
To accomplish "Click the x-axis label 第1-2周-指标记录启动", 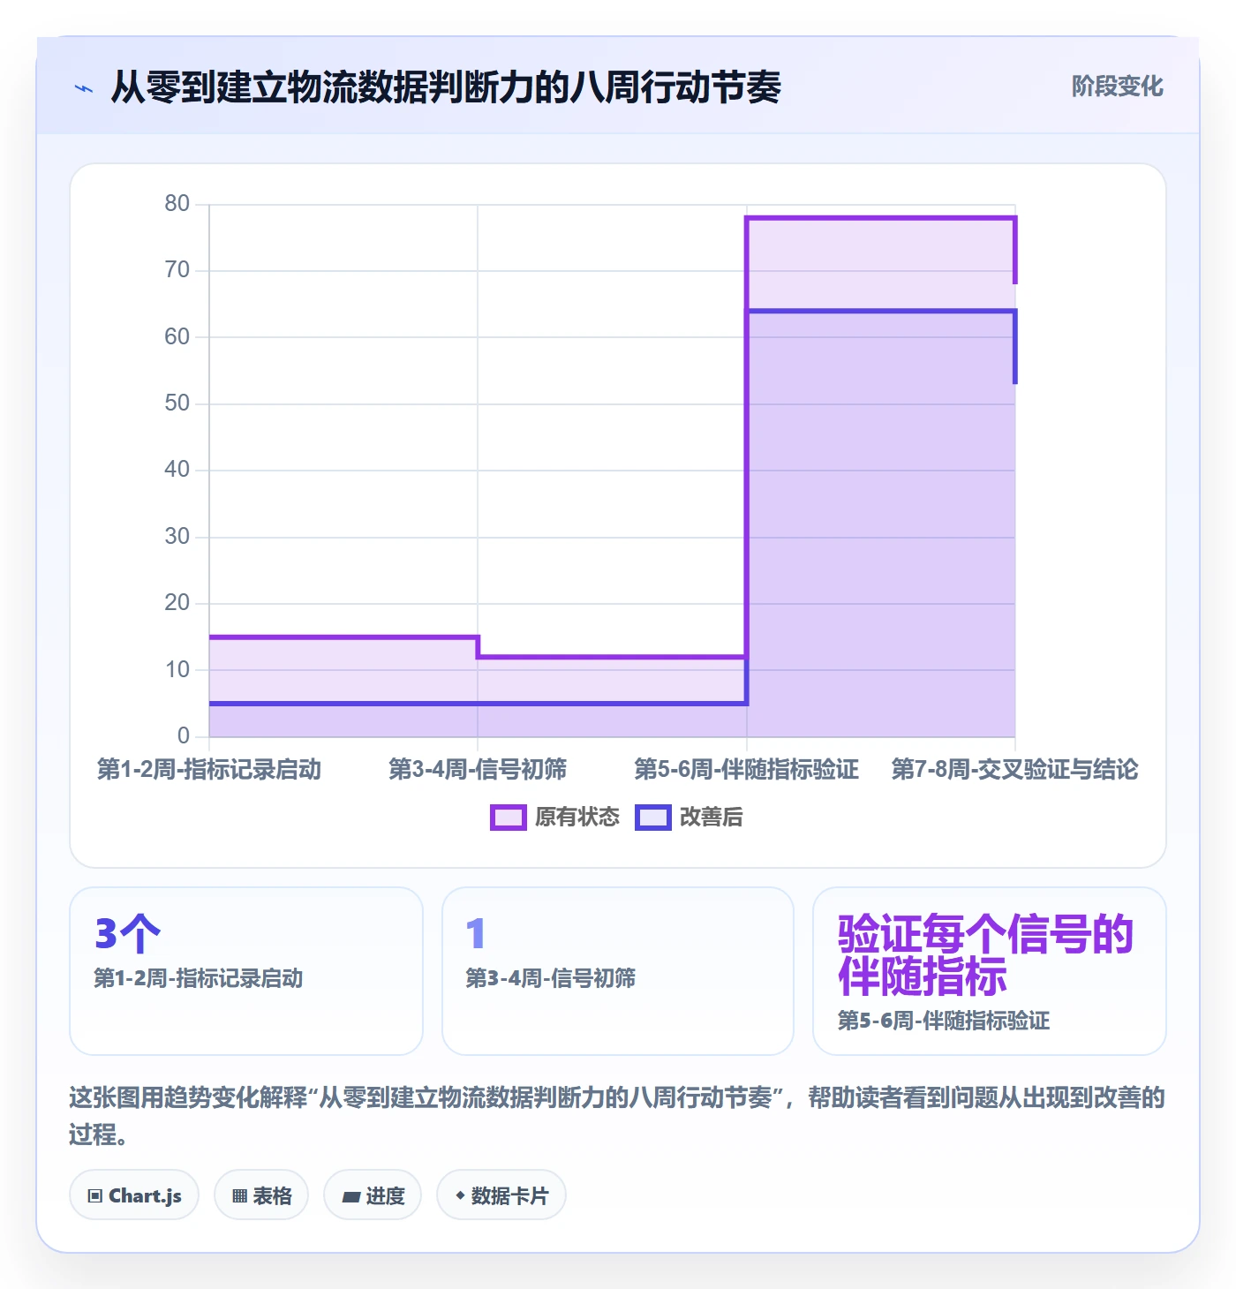I will 209,770.
